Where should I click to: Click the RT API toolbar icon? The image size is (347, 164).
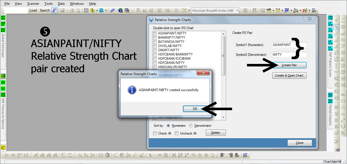[x=314, y=10]
